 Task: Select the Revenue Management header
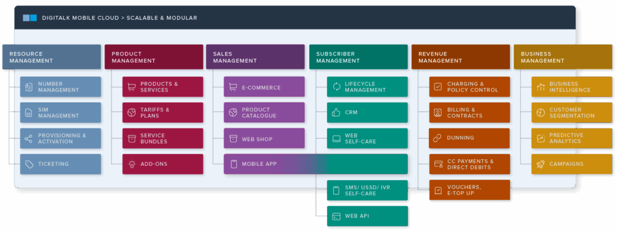click(x=460, y=57)
